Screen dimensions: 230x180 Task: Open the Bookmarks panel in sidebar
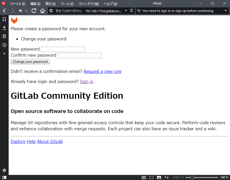pos(4,19)
